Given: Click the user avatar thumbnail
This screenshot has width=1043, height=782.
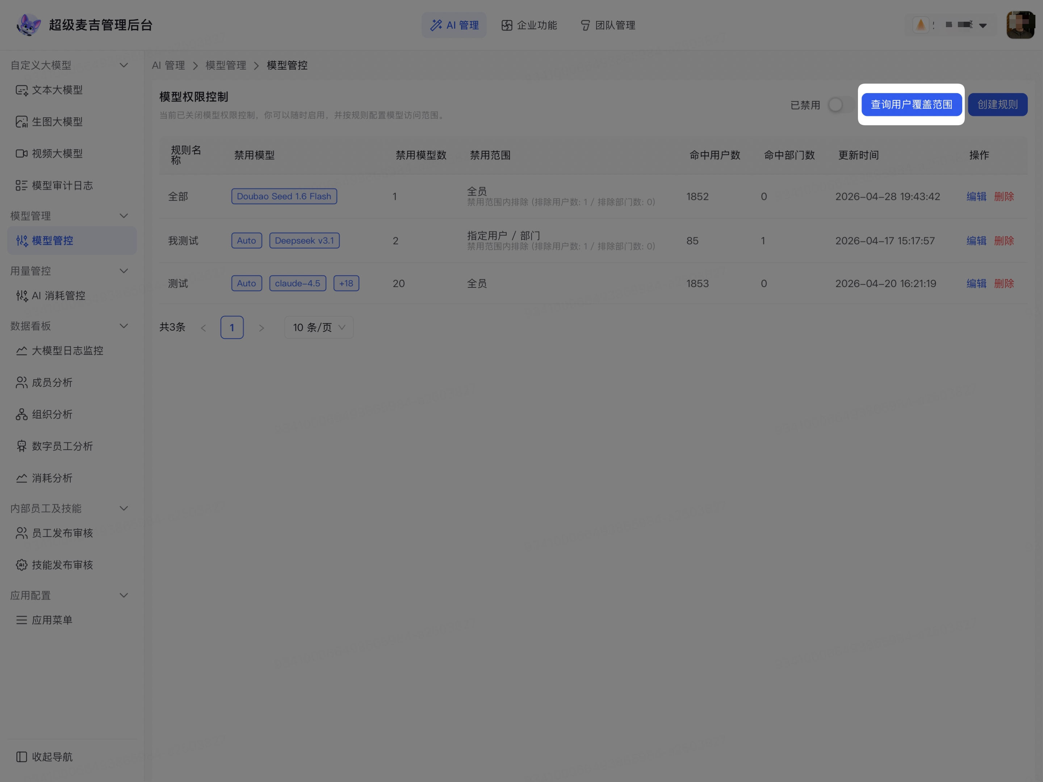Looking at the screenshot, I should 1021,25.
